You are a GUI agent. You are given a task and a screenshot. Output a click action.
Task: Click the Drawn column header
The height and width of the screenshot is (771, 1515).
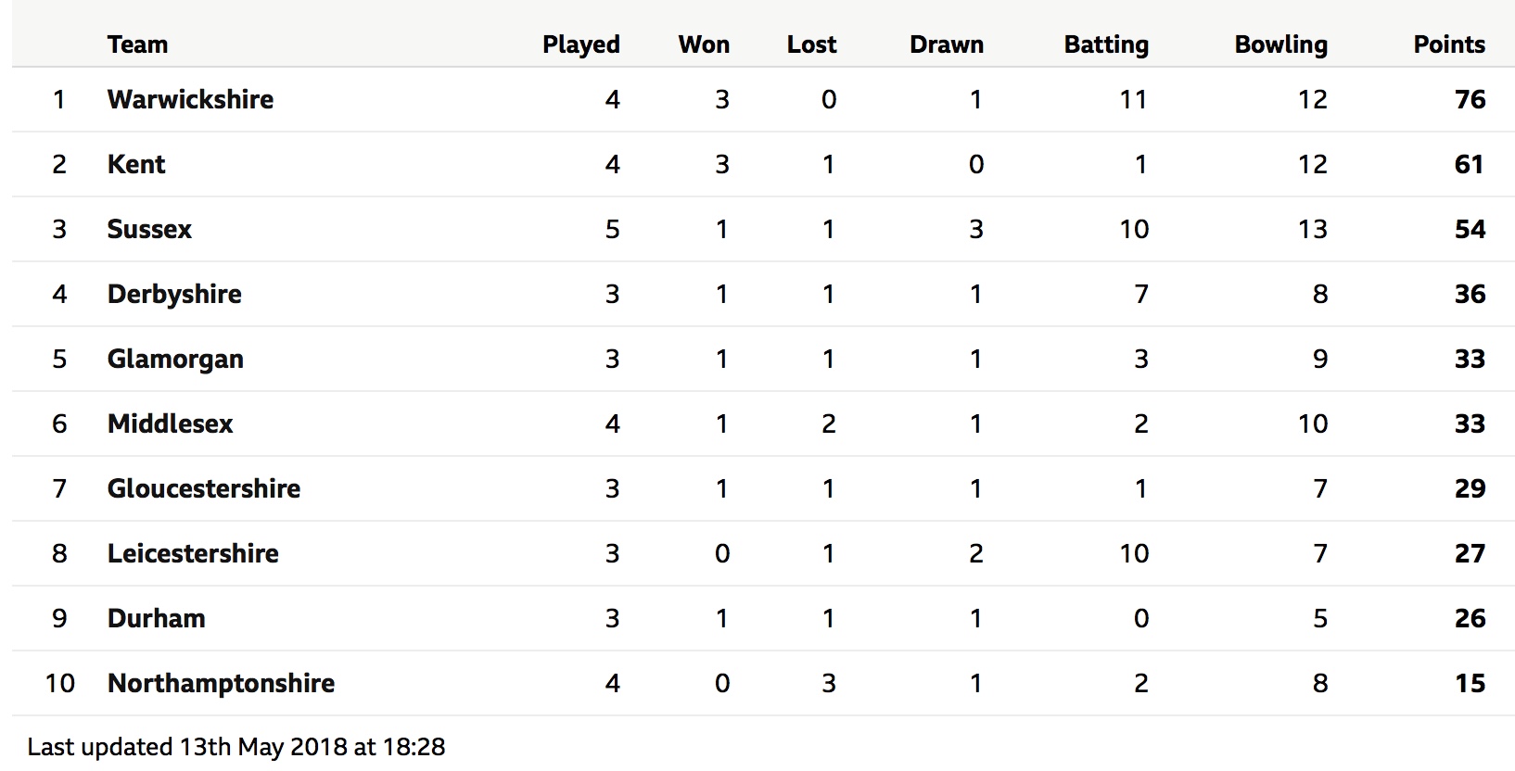point(947,44)
